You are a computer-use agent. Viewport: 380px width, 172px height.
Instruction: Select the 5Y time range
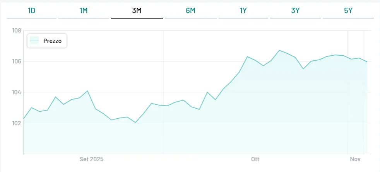tap(348, 11)
